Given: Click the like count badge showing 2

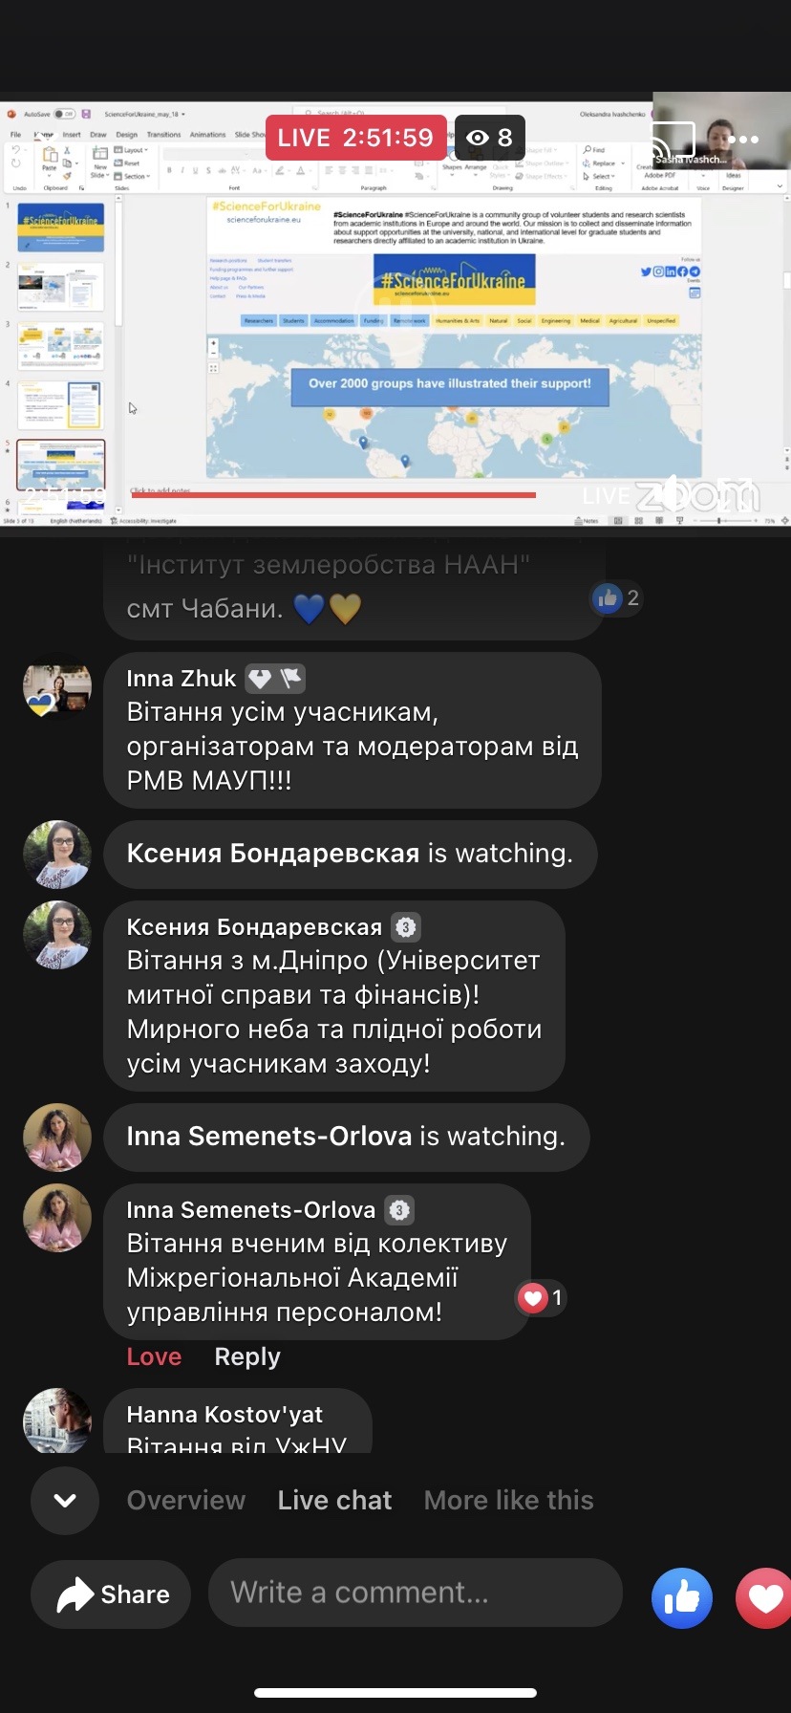Looking at the screenshot, I should pyautogui.click(x=616, y=598).
